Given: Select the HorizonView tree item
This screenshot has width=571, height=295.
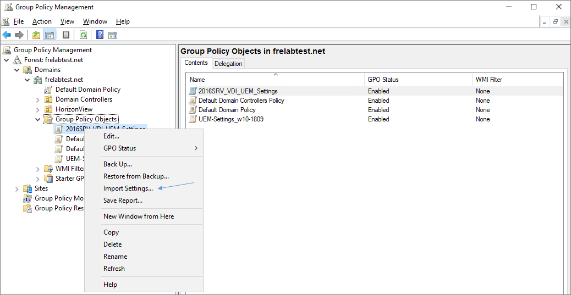Looking at the screenshot, I should [73, 109].
